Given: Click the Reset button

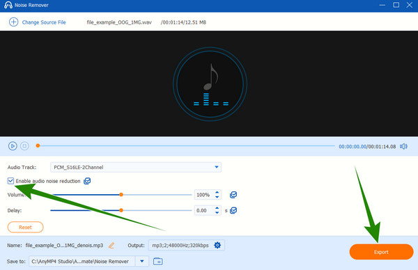Looking at the screenshot, I should [25, 227].
